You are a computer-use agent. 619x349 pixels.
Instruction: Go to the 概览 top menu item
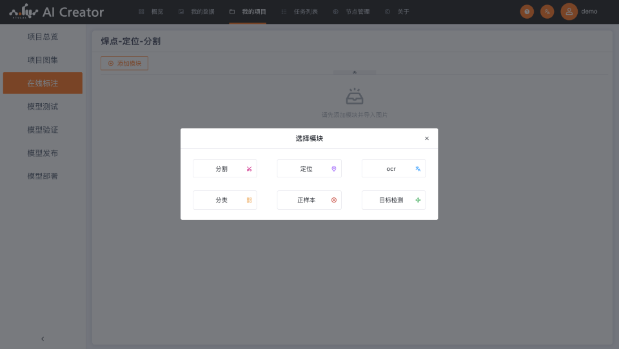click(152, 12)
